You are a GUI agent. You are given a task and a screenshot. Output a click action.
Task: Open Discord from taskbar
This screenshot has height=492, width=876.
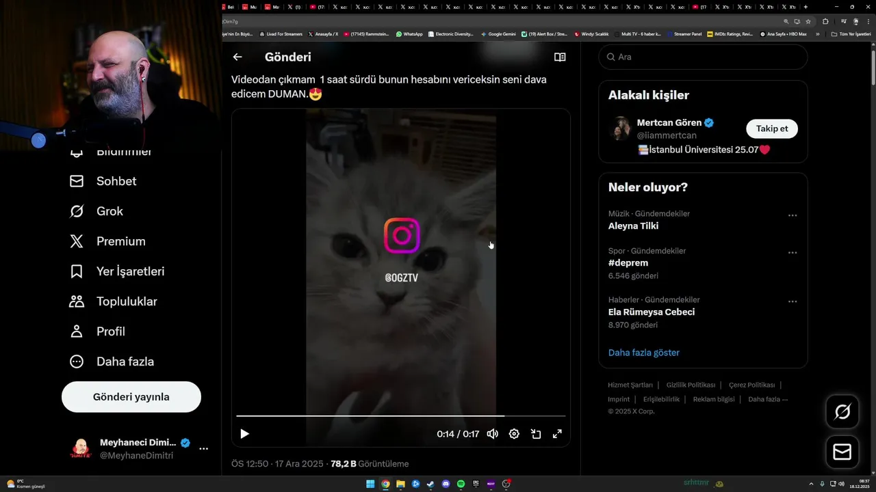tap(446, 484)
